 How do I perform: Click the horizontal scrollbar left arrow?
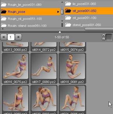[x=3, y=29]
